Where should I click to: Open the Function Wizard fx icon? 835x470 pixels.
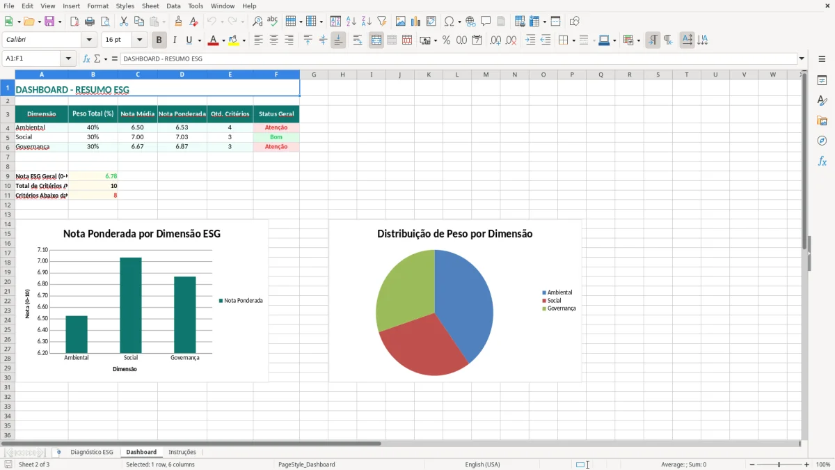(x=86, y=59)
